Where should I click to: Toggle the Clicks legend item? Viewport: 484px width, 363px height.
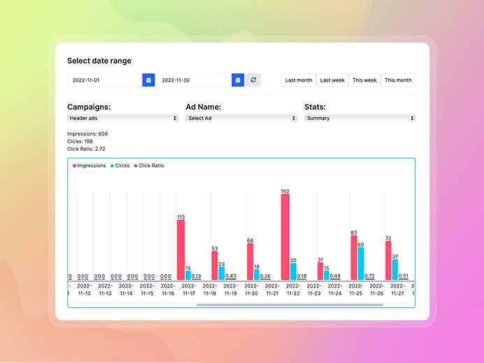(120, 165)
